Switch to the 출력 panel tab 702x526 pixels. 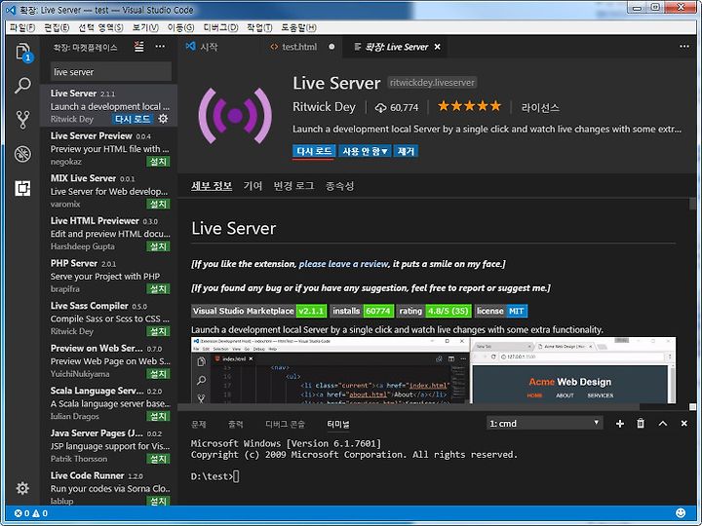[x=236, y=424]
